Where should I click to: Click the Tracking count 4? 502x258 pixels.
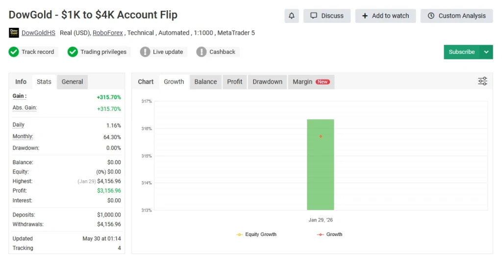pyautogui.click(x=120, y=248)
